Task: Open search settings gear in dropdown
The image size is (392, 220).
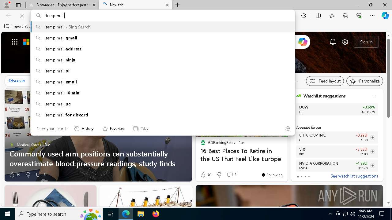Action: click(288, 129)
